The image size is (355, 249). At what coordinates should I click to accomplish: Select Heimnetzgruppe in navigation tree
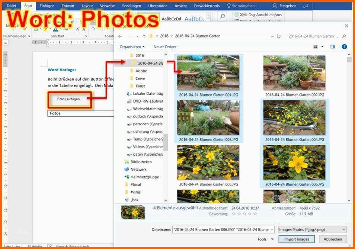tap(142, 177)
